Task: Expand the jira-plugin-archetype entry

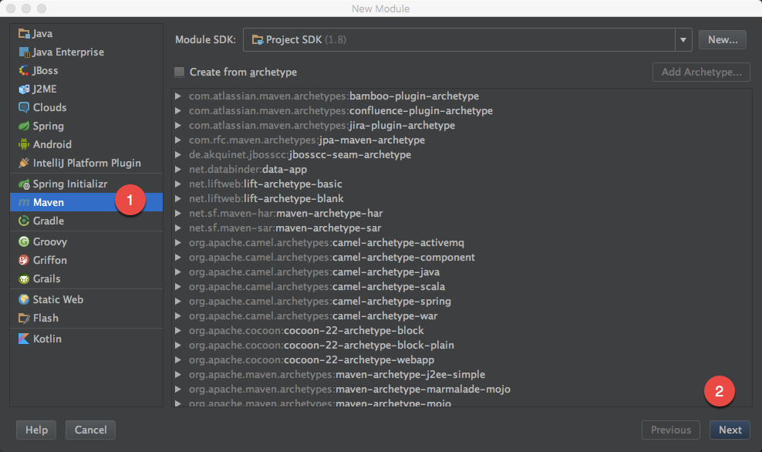Action: 178,126
